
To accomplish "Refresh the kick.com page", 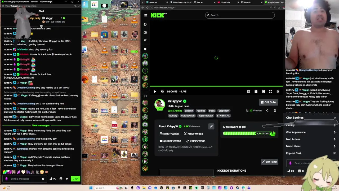I will (x=148, y=7).
